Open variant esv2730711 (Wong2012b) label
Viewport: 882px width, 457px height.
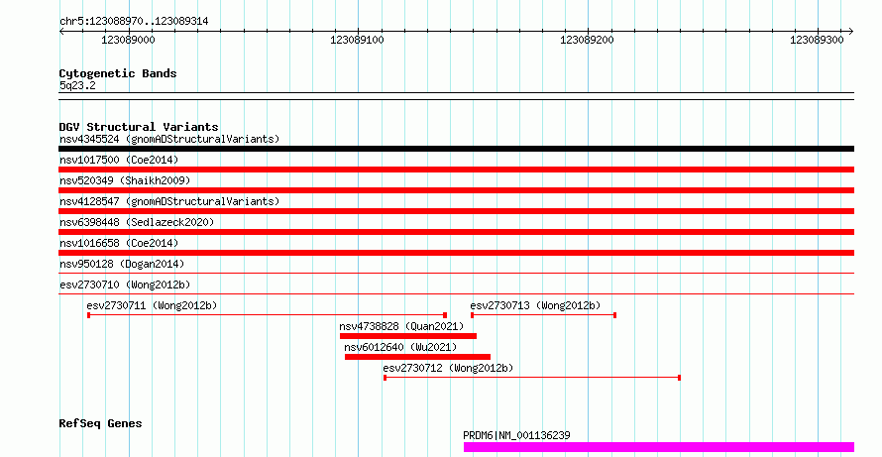(x=152, y=305)
